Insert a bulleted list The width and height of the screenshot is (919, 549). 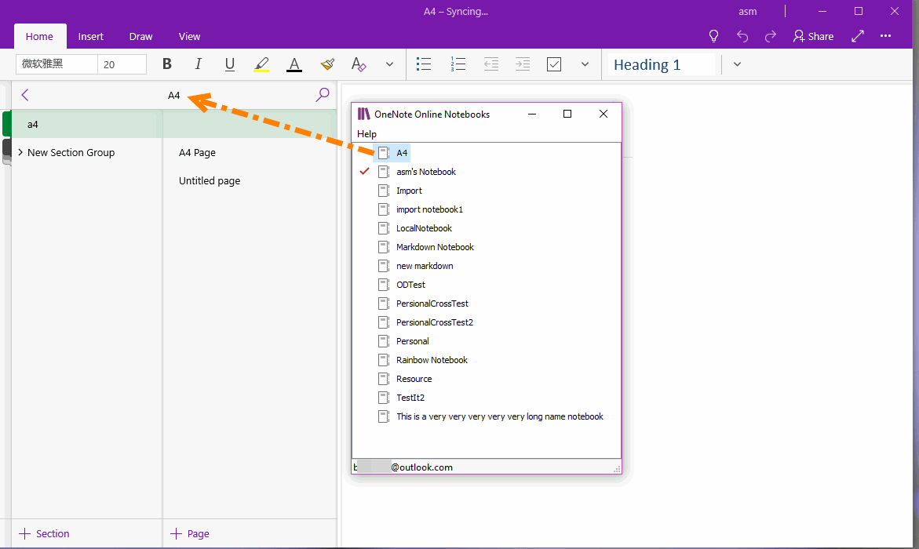tap(424, 64)
